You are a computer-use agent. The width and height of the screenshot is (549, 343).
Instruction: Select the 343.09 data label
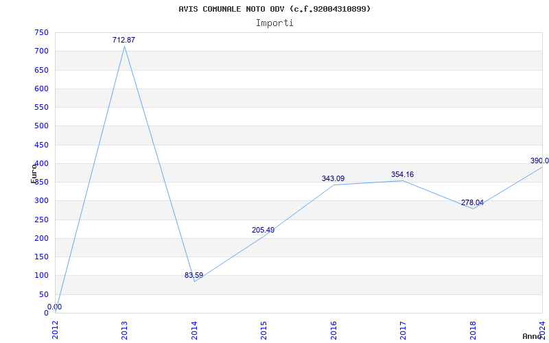click(333, 178)
